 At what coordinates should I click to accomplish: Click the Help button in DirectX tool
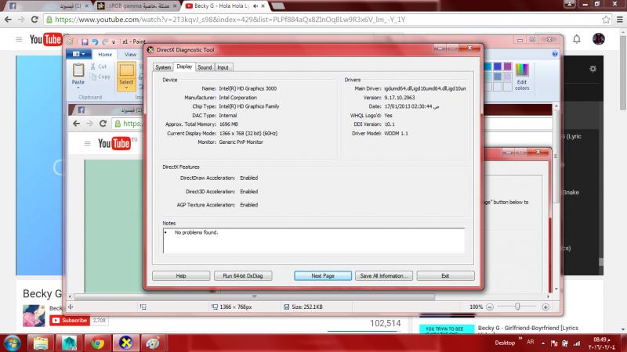(181, 276)
